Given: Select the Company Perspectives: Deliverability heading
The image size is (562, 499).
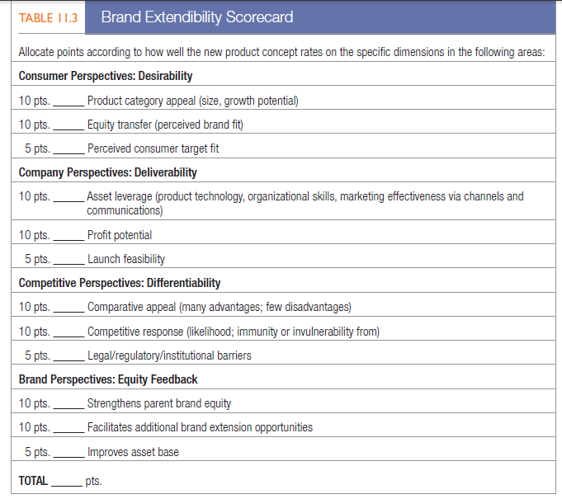Looking at the screenshot, I should coord(107,173).
